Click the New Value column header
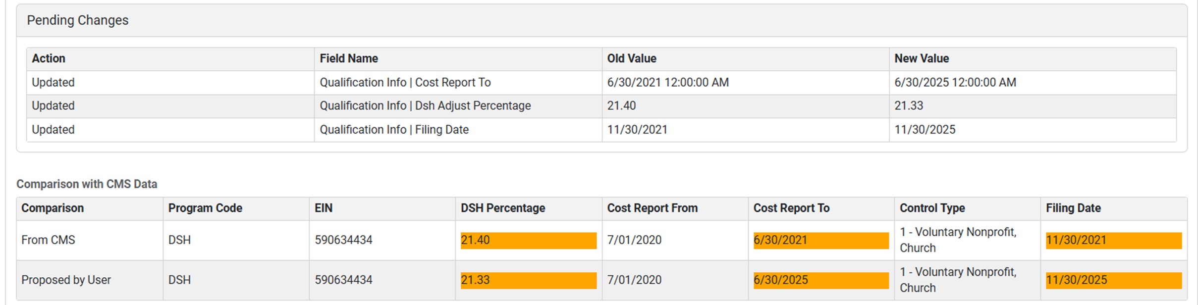 [922, 58]
